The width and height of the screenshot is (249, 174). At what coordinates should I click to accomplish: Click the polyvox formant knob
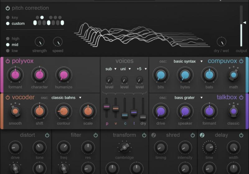pos(15,75)
